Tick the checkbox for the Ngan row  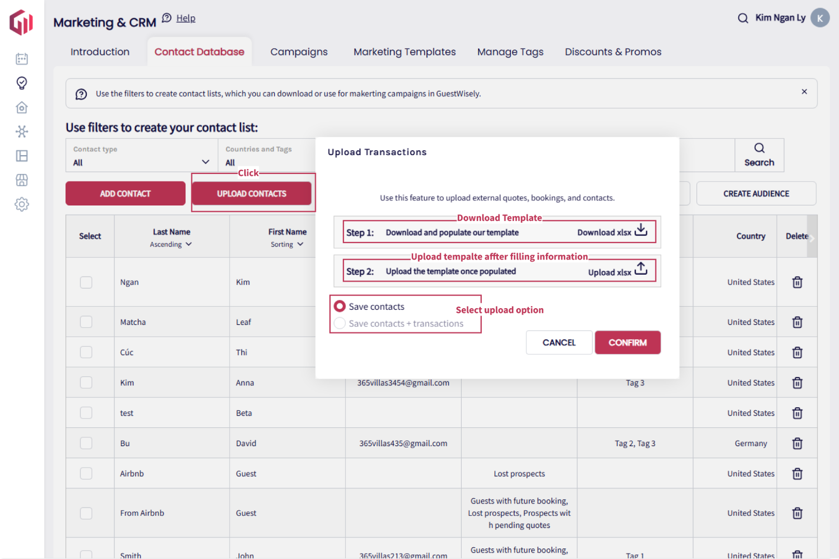tap(86, 282)
